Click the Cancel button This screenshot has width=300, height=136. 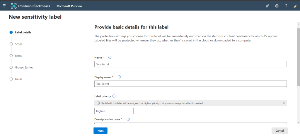pyautogui.click(x=279, y=131)
